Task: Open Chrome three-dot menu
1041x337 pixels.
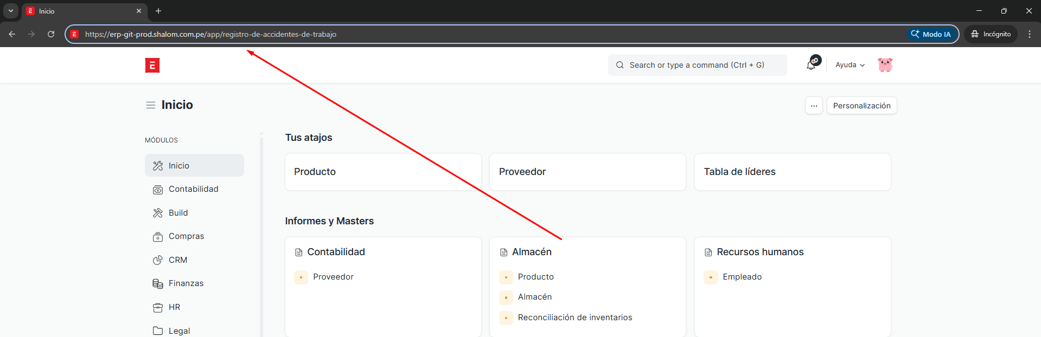Action: [1029, 34]
